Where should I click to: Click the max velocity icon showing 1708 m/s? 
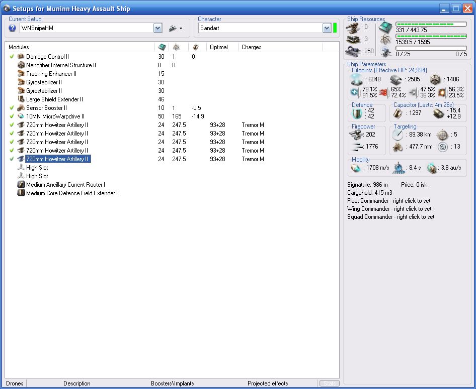(355, 168)
